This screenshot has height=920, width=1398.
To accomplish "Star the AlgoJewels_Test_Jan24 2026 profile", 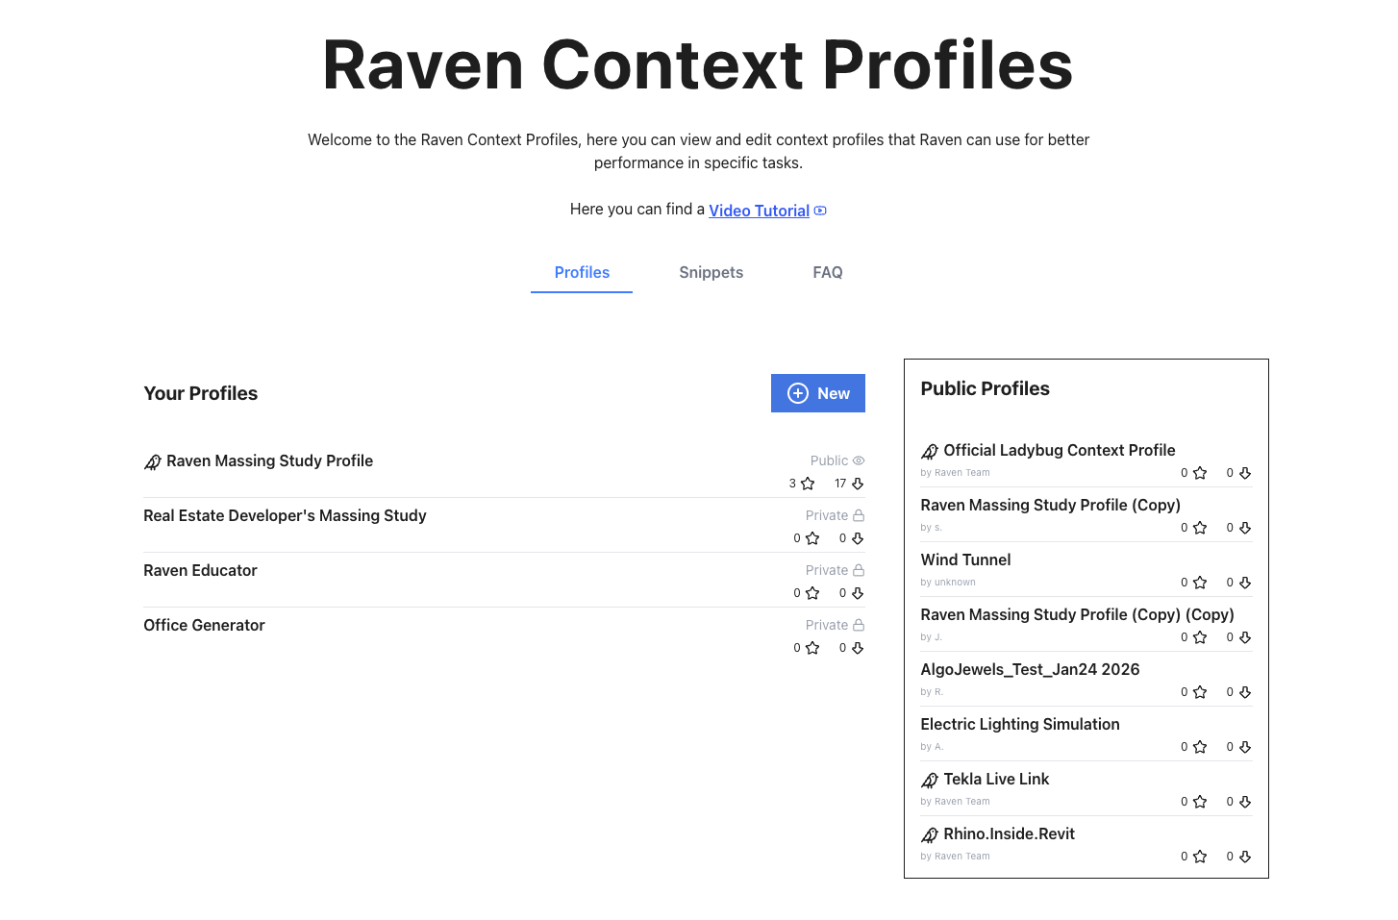I will (x=1198, y=692).
